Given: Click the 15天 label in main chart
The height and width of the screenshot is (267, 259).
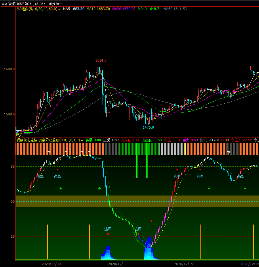Looking at the screenshot, I should (x=19, y=135).
